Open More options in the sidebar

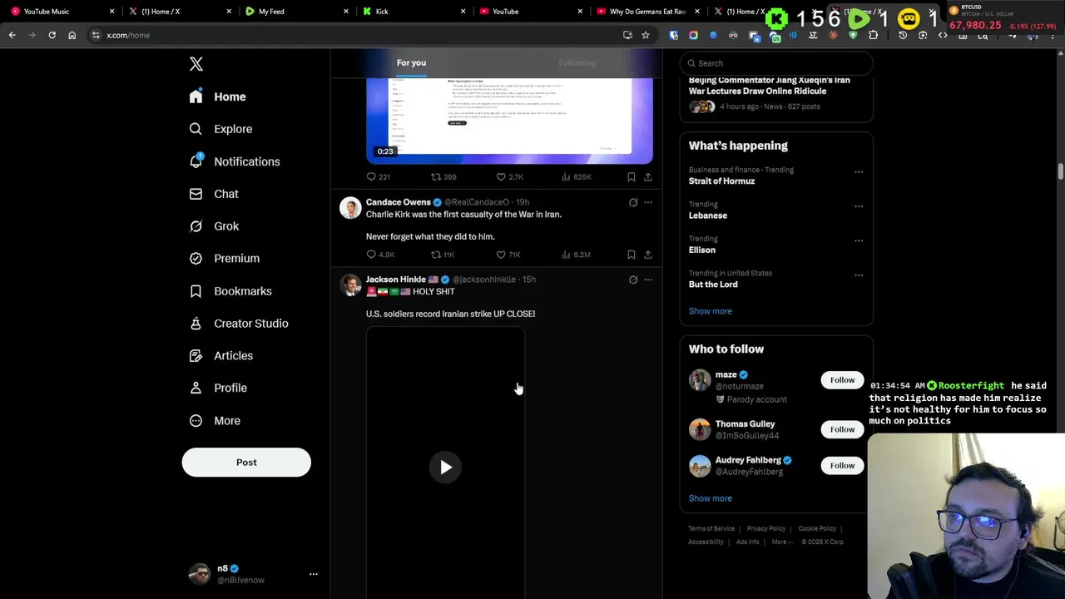[x=215, y=421]
